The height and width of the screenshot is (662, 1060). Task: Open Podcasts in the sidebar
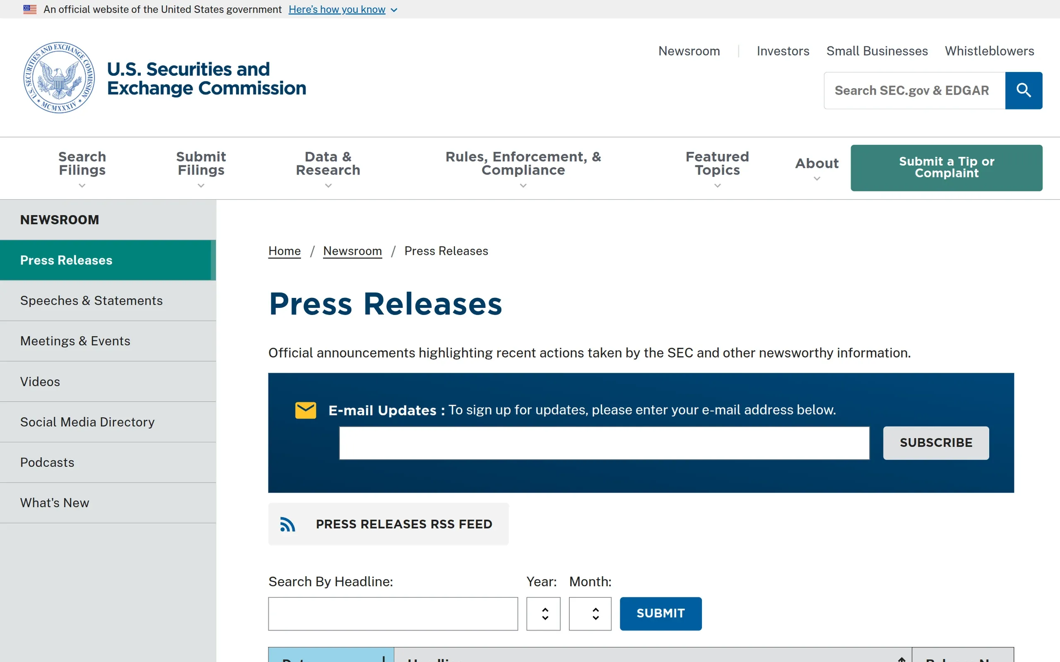(108, 462)
